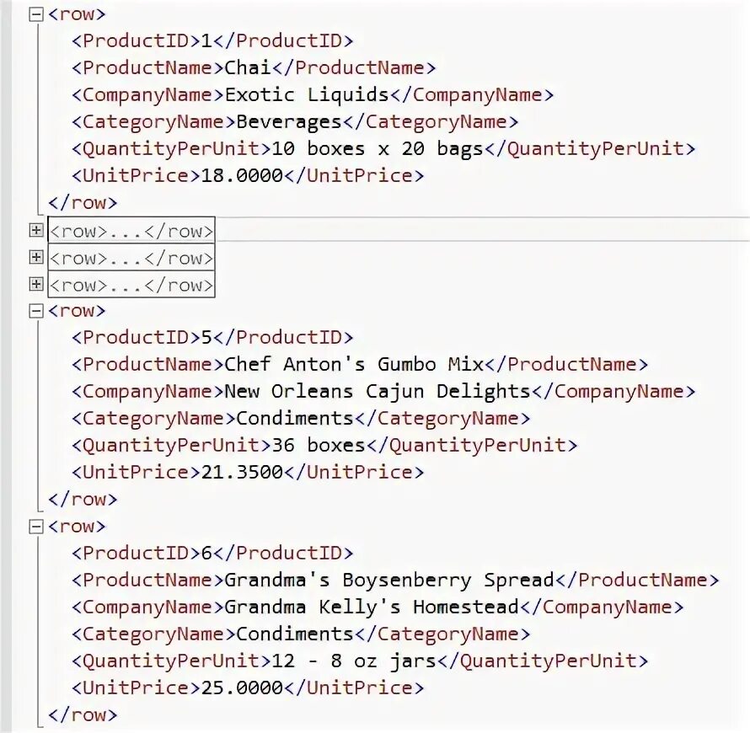Collapse the row with ProductID 1
The height and width of the screenshot is (733, 750).
(x=36, y=15)
